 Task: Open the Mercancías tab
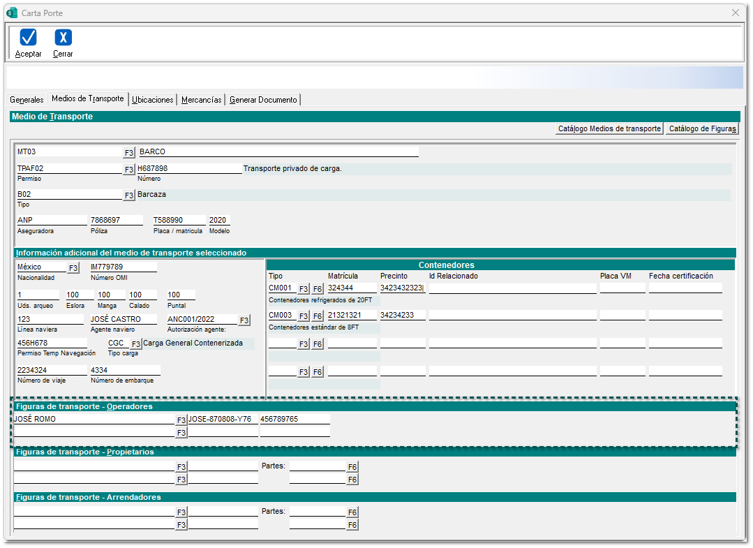click(202, 100)
